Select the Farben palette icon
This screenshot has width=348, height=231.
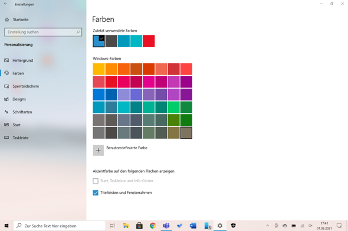[6, 73]
